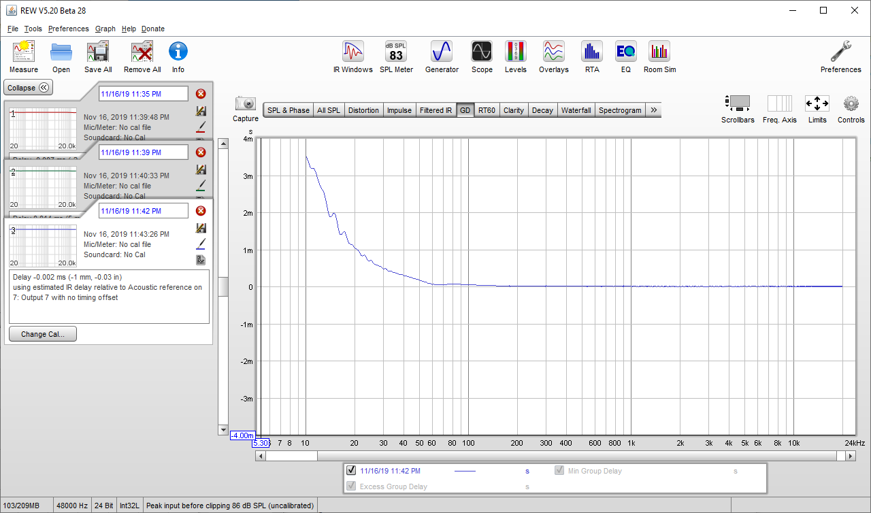871x513 pixels.
Task: Open the Tools menu
Action: pos(33,29)
